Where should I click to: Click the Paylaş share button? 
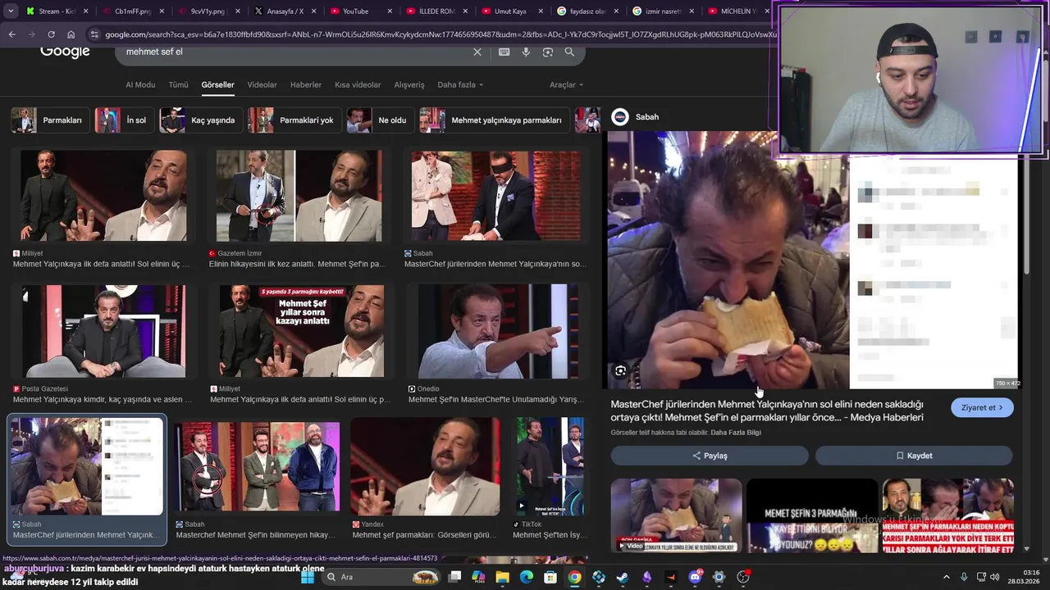pos(710,456)
